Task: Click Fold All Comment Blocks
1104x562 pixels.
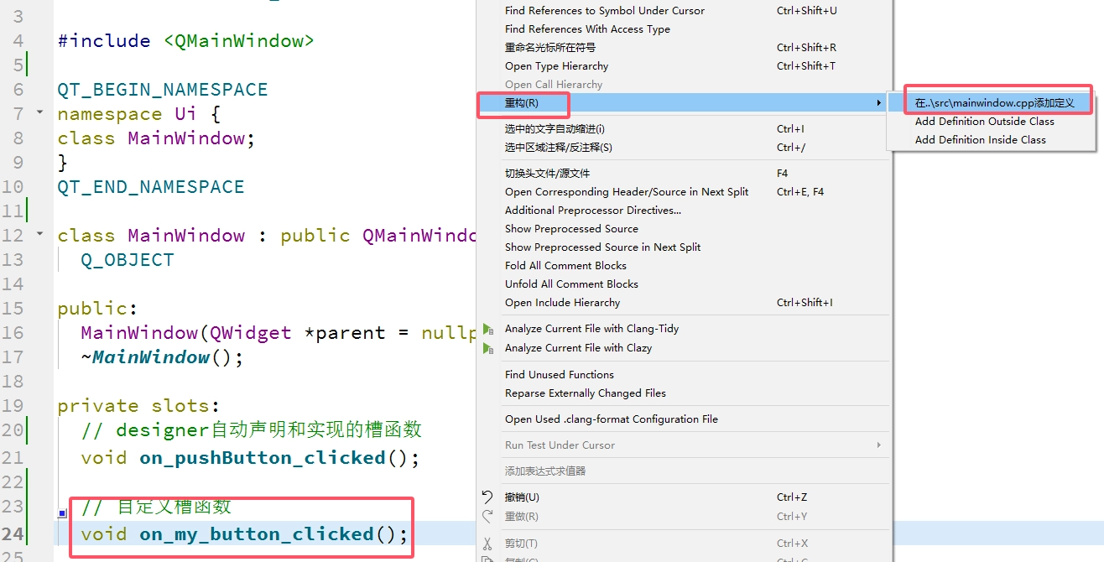Action: coord(565,266)
